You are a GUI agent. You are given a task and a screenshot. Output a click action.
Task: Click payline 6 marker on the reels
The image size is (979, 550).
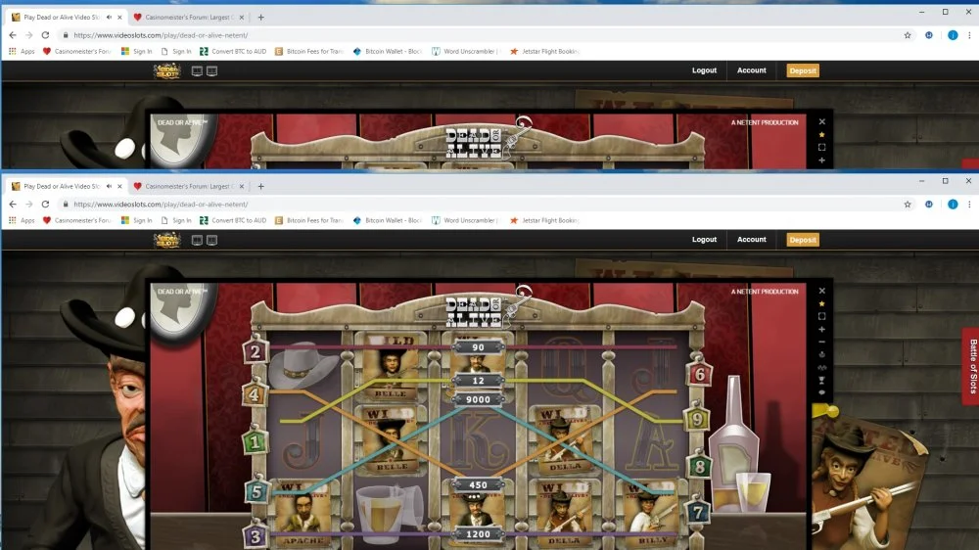click(x=699, y=374)
